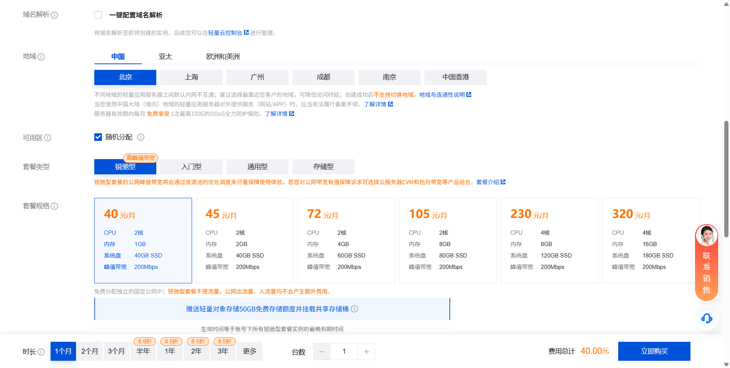Click info icon next to 域名解析
This screenshot has width=730, height=368.
pyautogui.click(x=54, y=15)
